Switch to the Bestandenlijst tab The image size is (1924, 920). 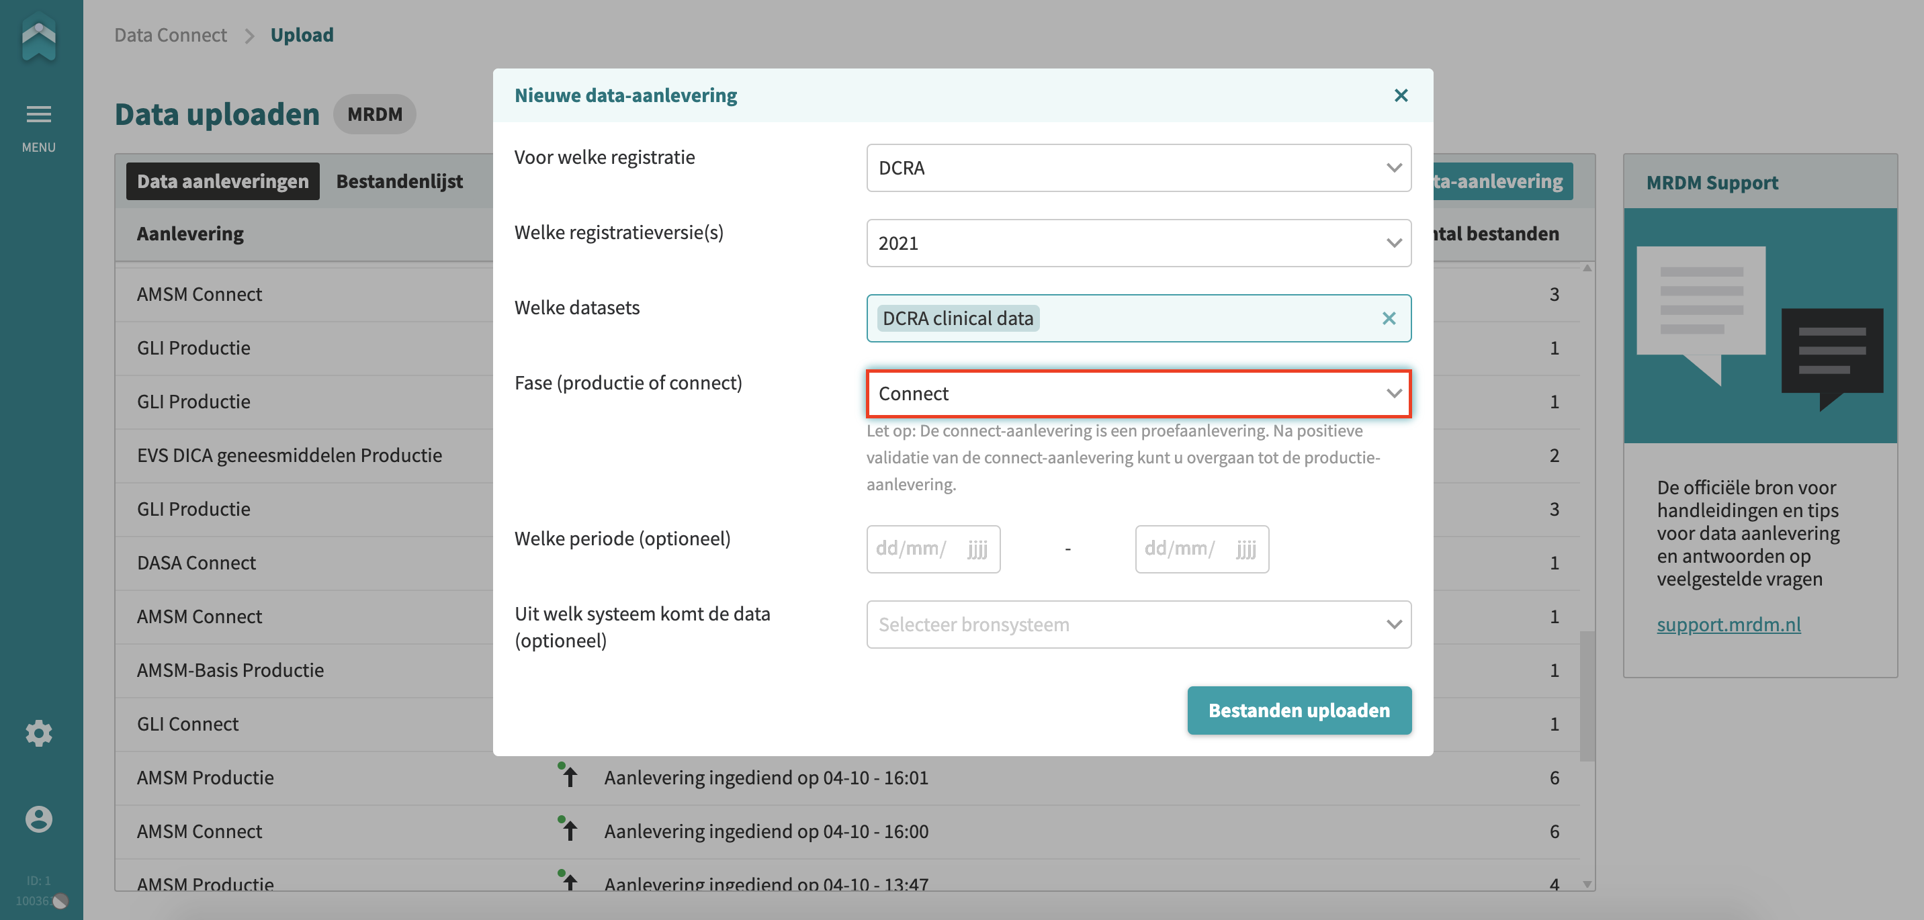click(x=399, y=181)
